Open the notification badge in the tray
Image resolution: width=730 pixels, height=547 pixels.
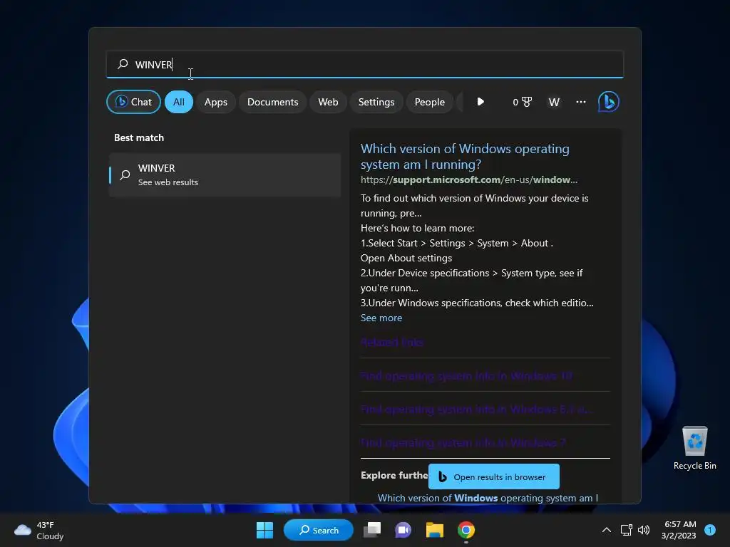coord(710,530)
